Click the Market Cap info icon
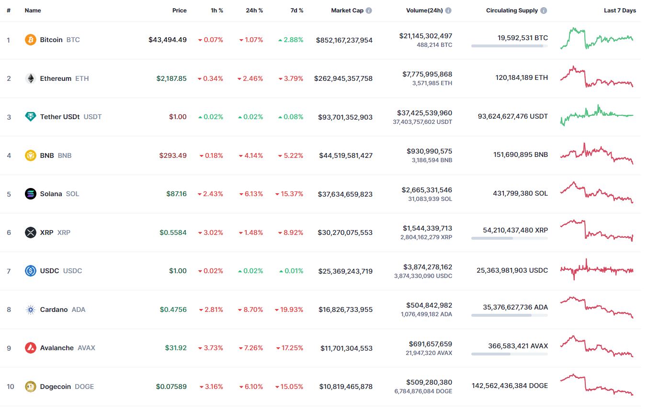The height and width of the screenshot is (410, 649). tap(369, 11)
